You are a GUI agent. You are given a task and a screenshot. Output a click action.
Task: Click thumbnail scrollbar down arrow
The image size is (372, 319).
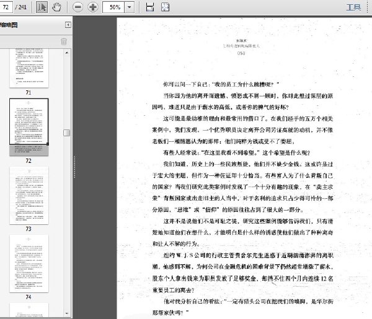[67, 313]
